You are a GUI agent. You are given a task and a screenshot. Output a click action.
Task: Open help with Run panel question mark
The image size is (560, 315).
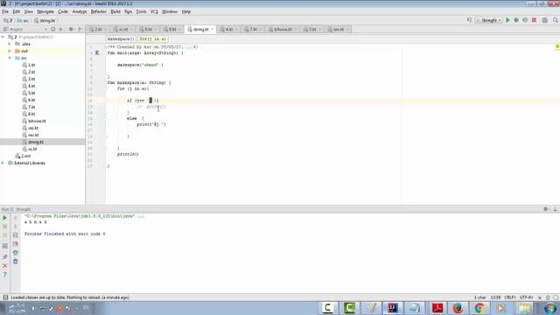click(5, 275)
